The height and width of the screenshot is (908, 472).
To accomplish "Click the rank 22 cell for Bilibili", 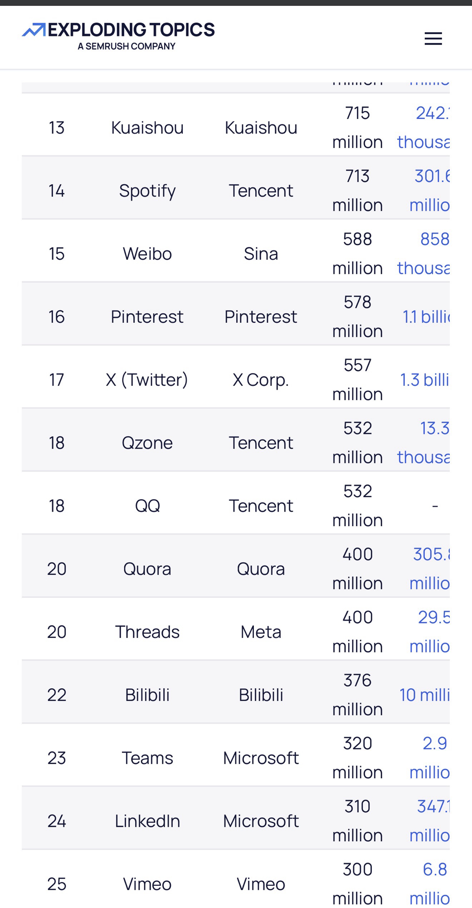I will (x=57, y=695).
